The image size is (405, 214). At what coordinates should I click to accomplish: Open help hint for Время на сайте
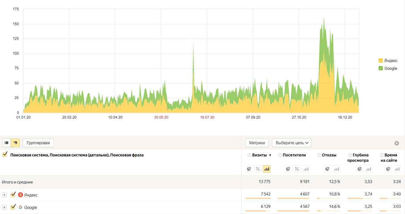point(382,155)
